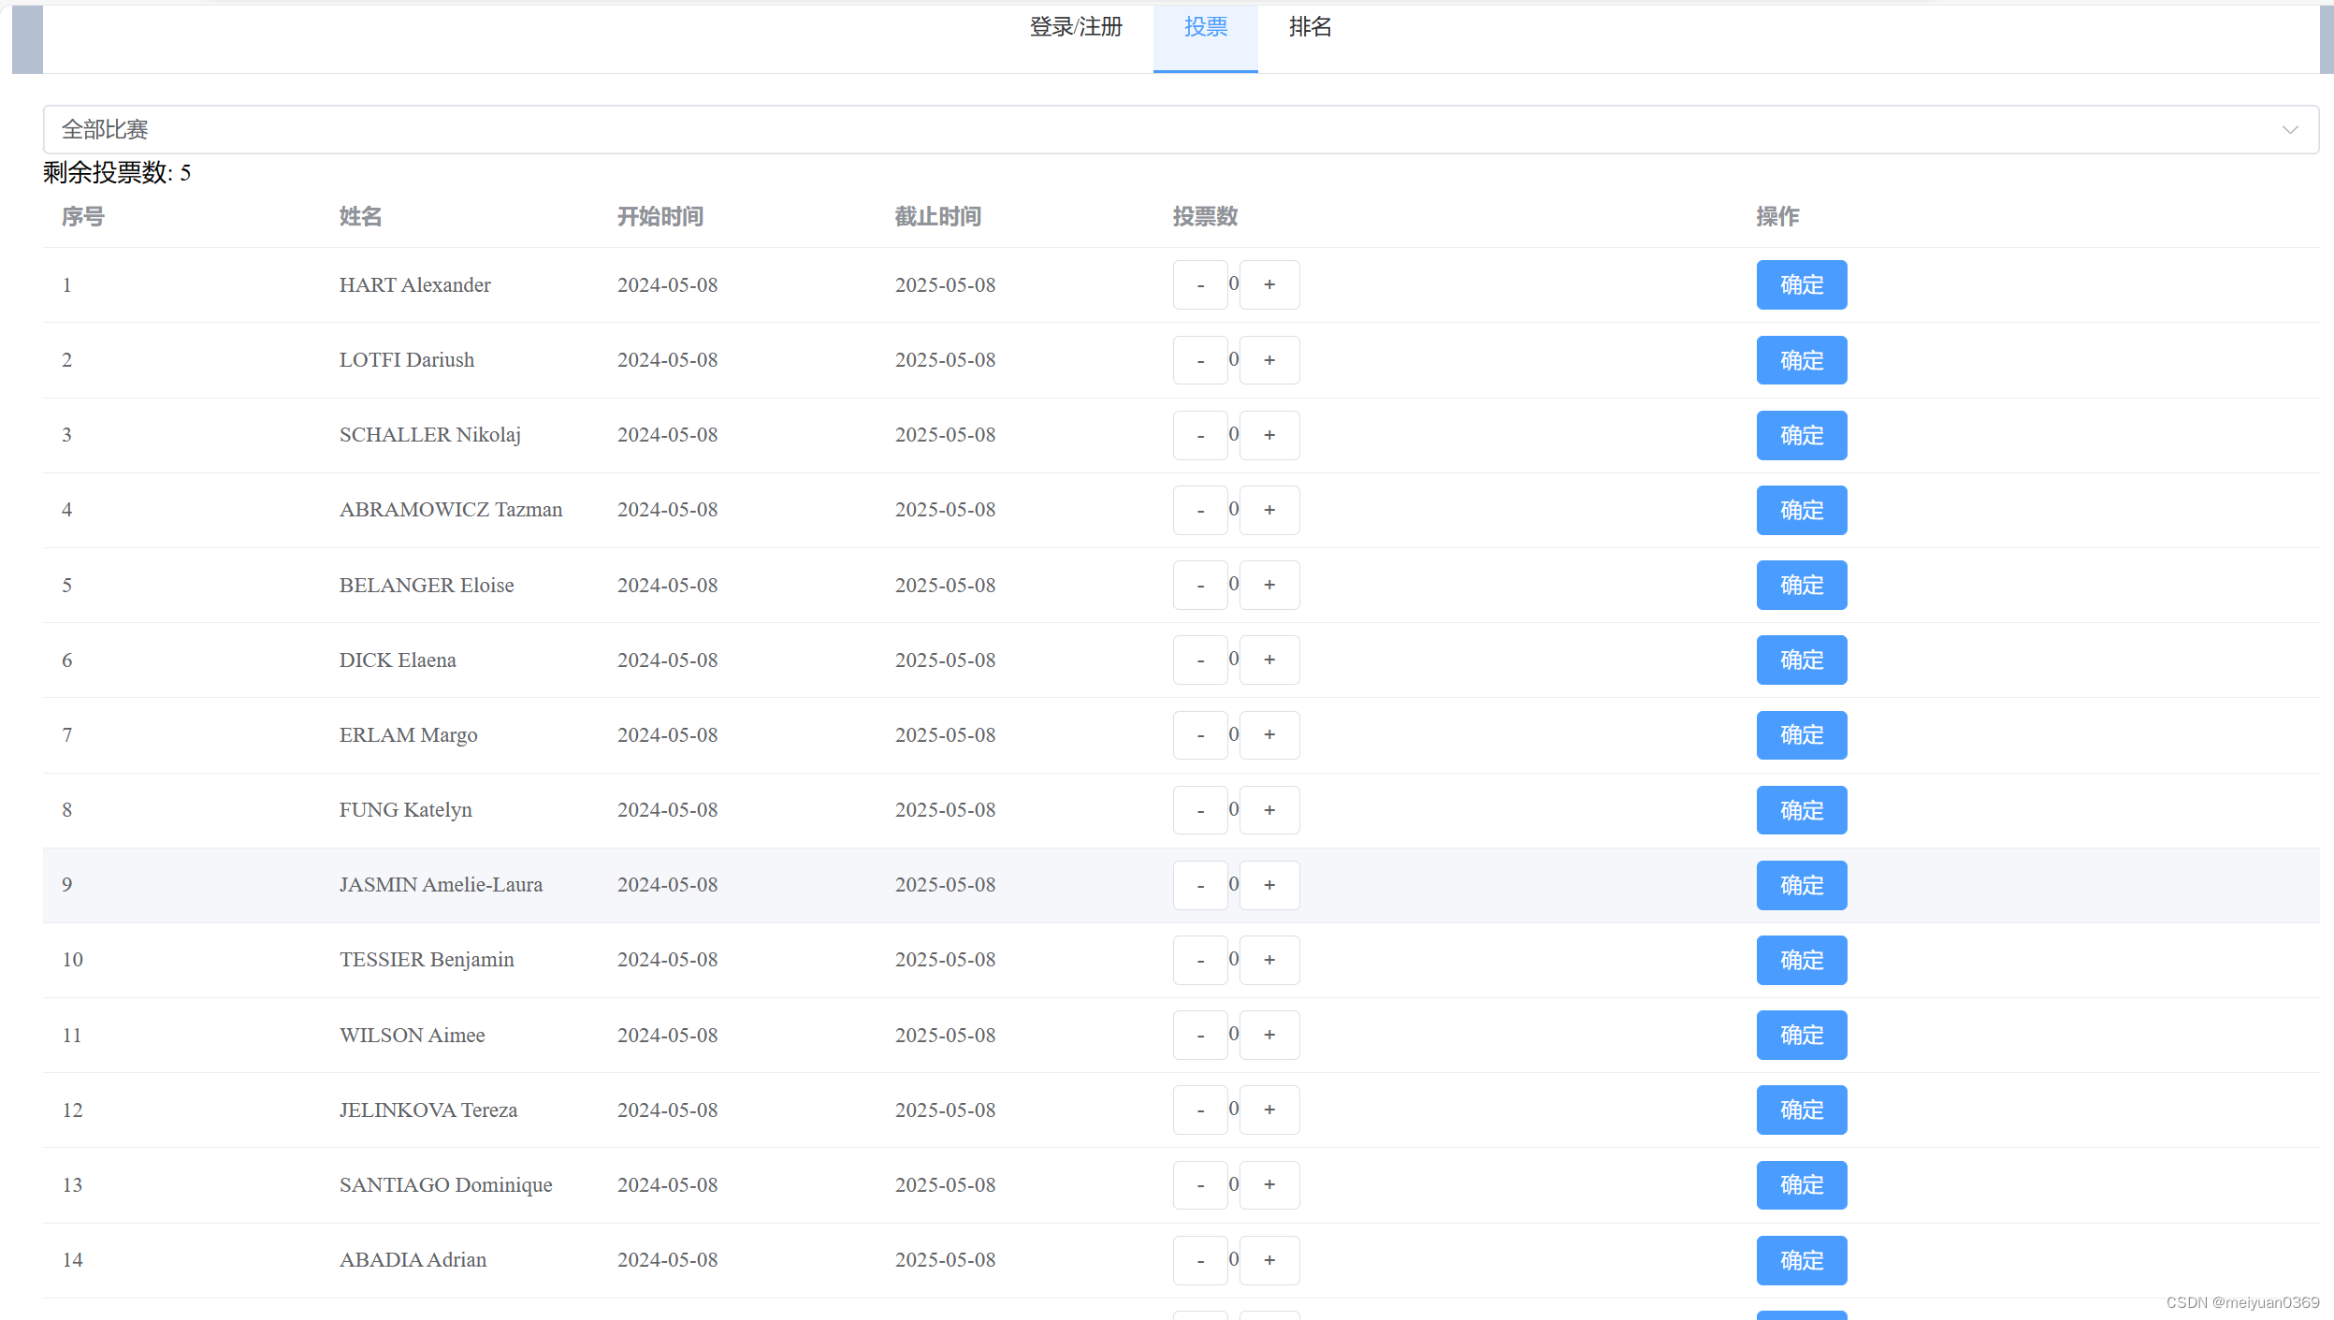The image size is (2334, 1320).
Task: Submit vote for TESSIER Benjamin
Action: coord(1801,960)
